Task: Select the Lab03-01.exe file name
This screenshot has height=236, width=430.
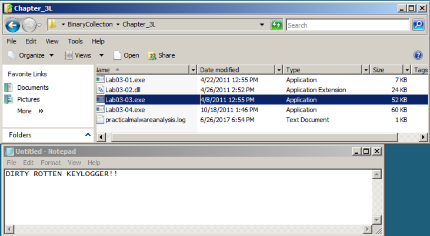Action: click(x=125, y=80)
